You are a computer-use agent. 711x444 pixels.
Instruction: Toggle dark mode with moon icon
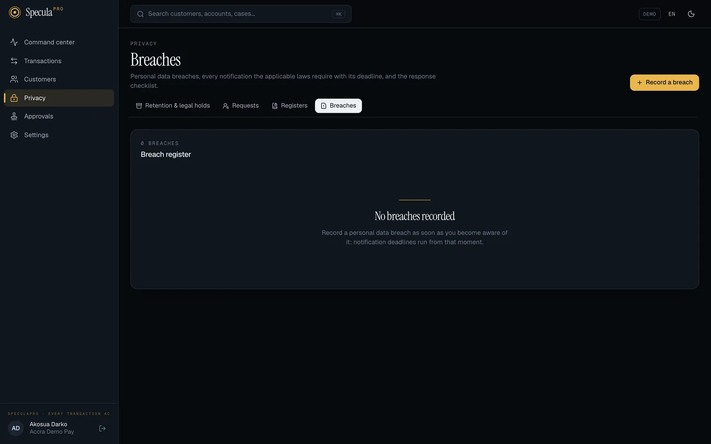coord(691,14)
